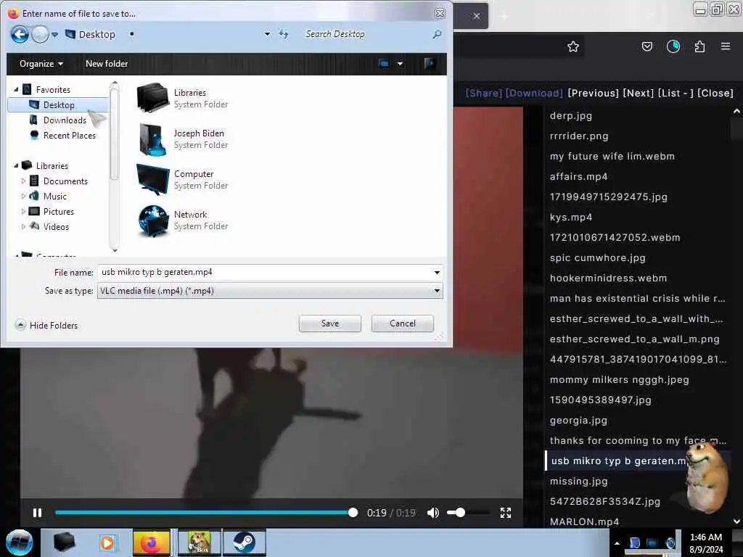Collapse the Libraries tree group

point(16,166)
